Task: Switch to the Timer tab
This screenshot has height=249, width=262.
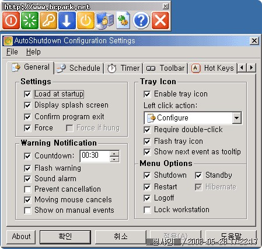Action: [123, 68]
